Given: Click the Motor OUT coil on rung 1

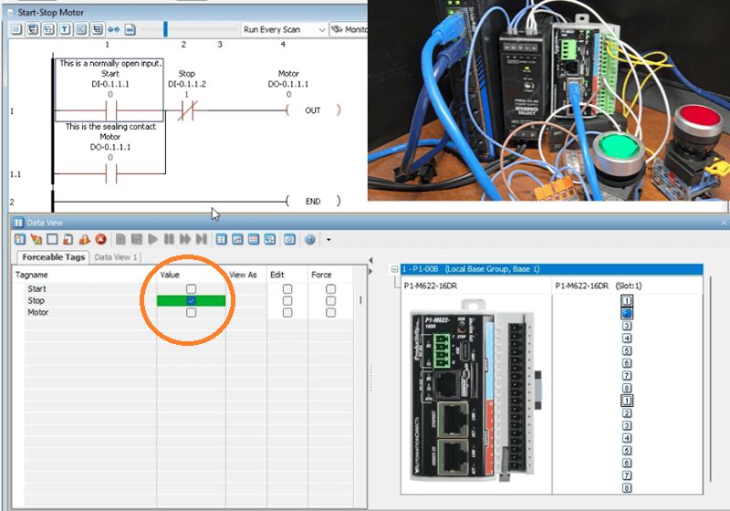Looking at the screenshot, I should pos(312,110).
